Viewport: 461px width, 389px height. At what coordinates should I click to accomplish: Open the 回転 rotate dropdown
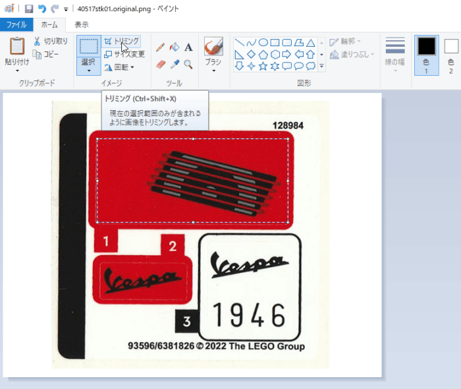click(x=119, y=67)
